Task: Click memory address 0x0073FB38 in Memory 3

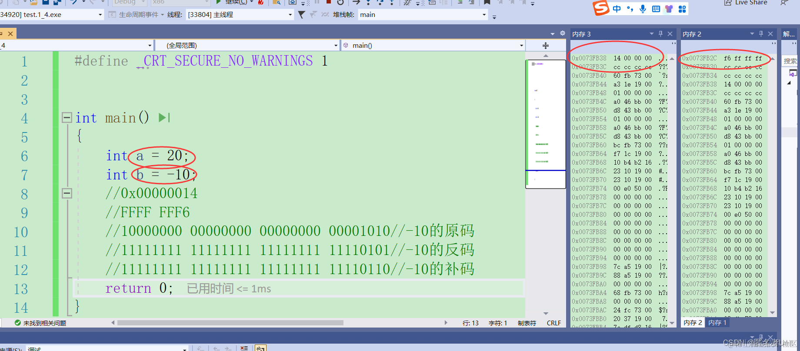Action: click(x=589, y=58)
